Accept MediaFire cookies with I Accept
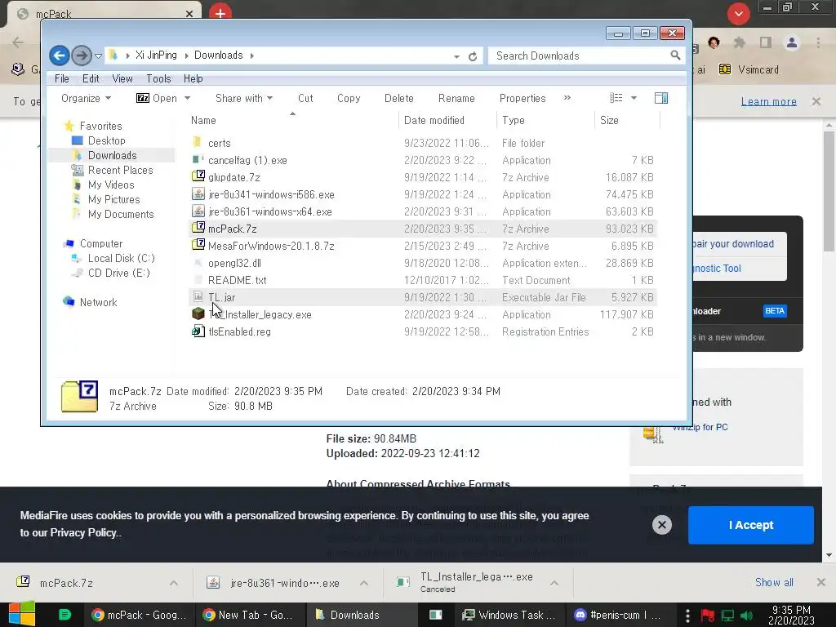Viewport: 836px width, 627px height. point(751,525)
